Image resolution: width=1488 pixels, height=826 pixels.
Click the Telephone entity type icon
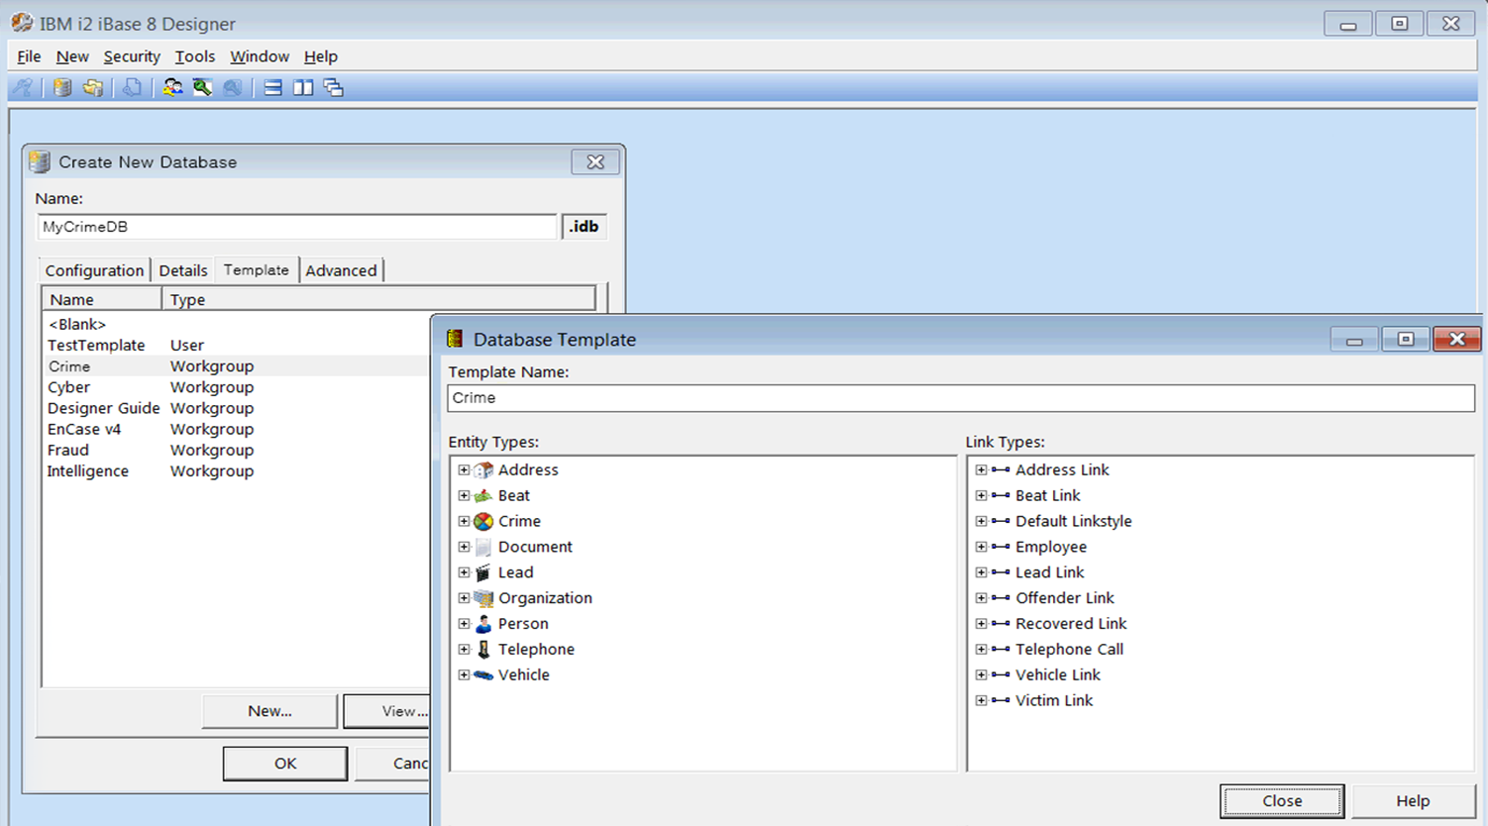[x=483, y=650]
